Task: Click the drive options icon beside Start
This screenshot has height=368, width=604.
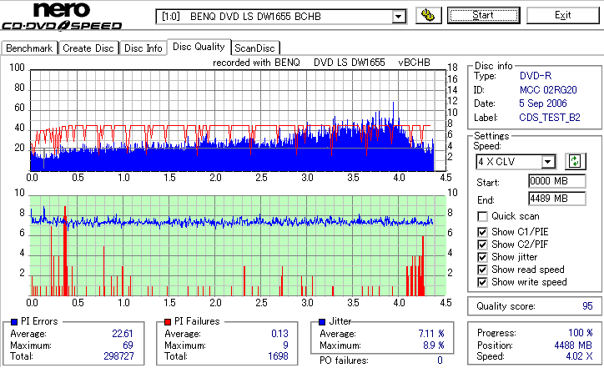Action: (428, 15)
